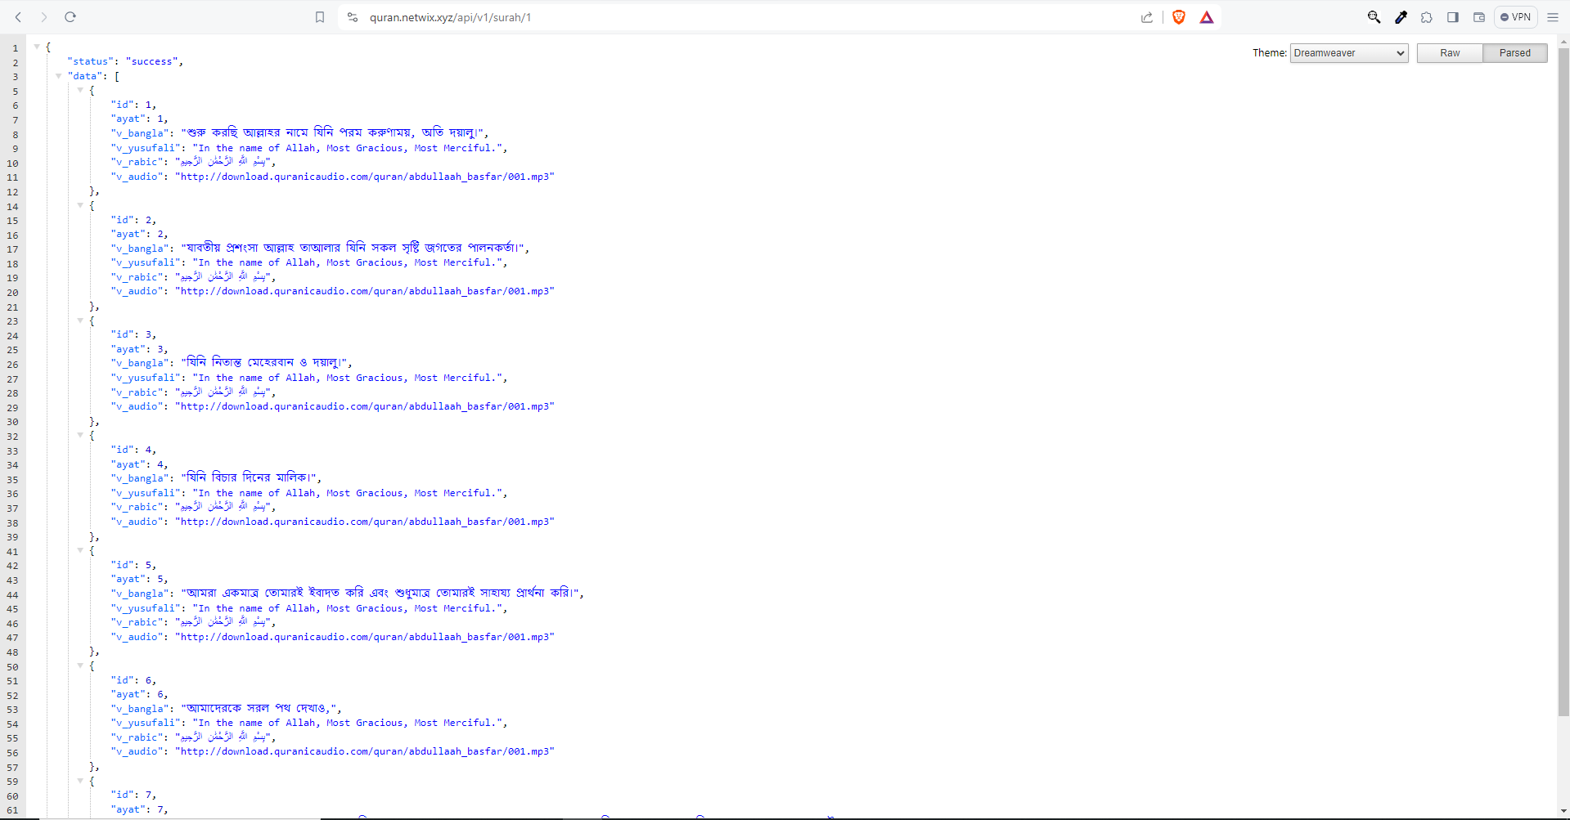Image resolution: width=1570 pixels, height=820 pixels.
Task: Collapse the object with id 5
Action: [x=80, y=551]
